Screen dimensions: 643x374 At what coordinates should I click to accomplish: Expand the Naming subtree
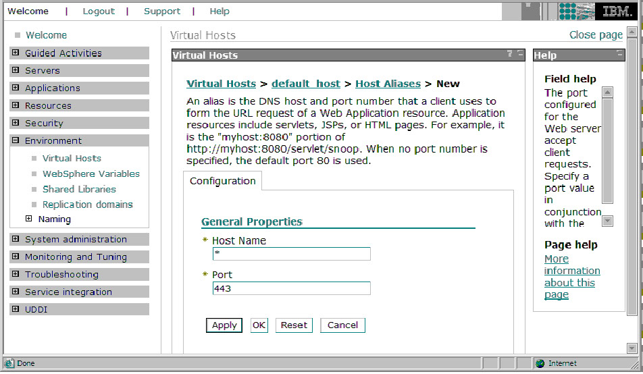pos(28,219)
